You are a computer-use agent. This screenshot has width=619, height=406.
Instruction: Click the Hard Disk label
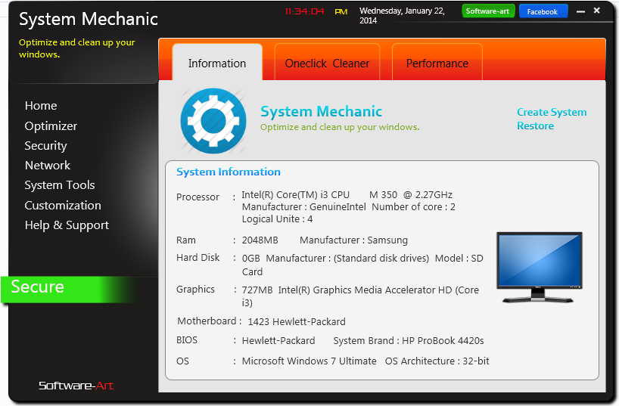coord(198,258)
